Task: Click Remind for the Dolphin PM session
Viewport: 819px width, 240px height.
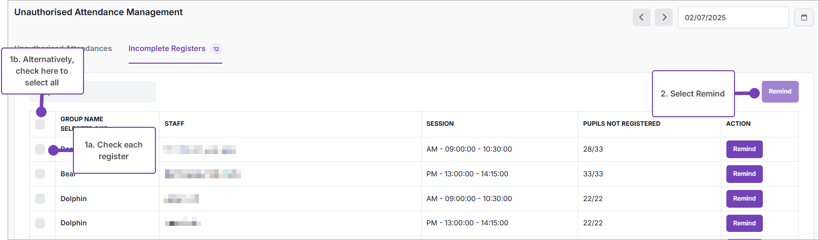Action: [x=744, y=223]
